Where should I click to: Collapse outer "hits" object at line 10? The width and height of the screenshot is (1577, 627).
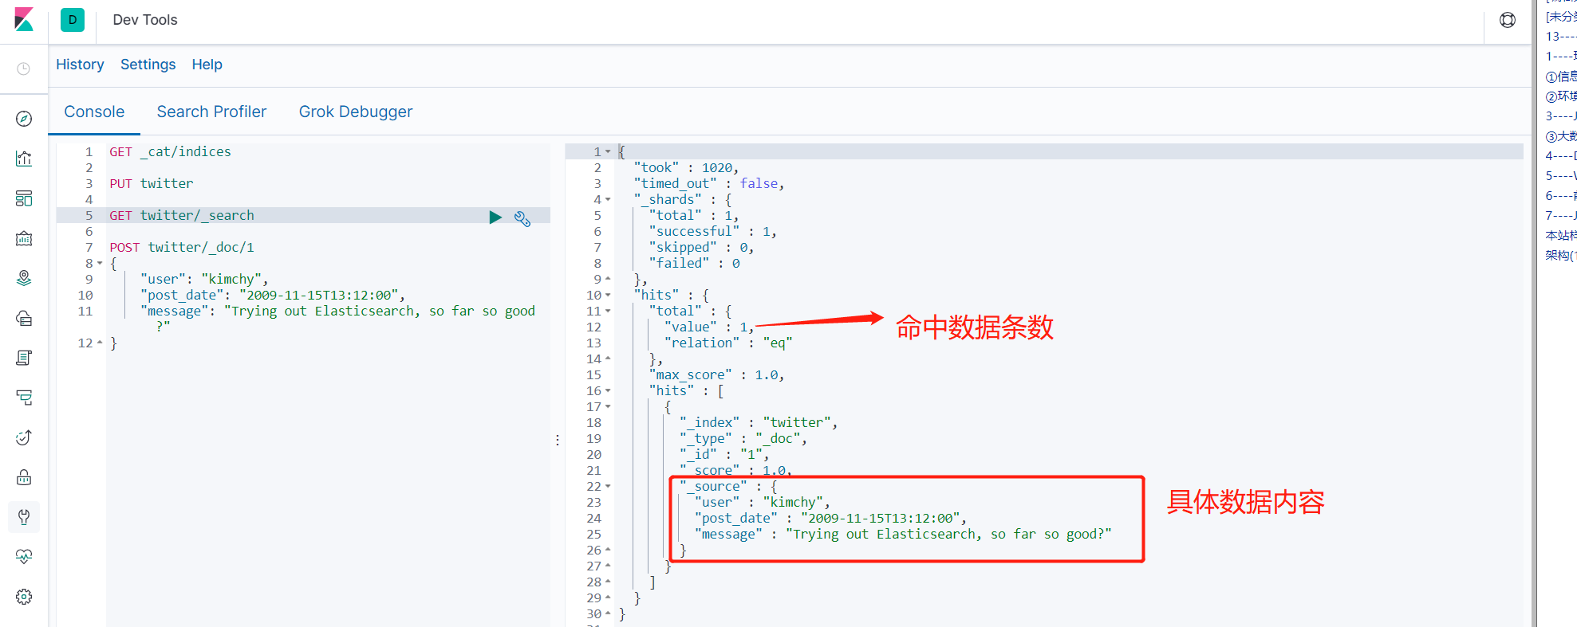[608, 295]
